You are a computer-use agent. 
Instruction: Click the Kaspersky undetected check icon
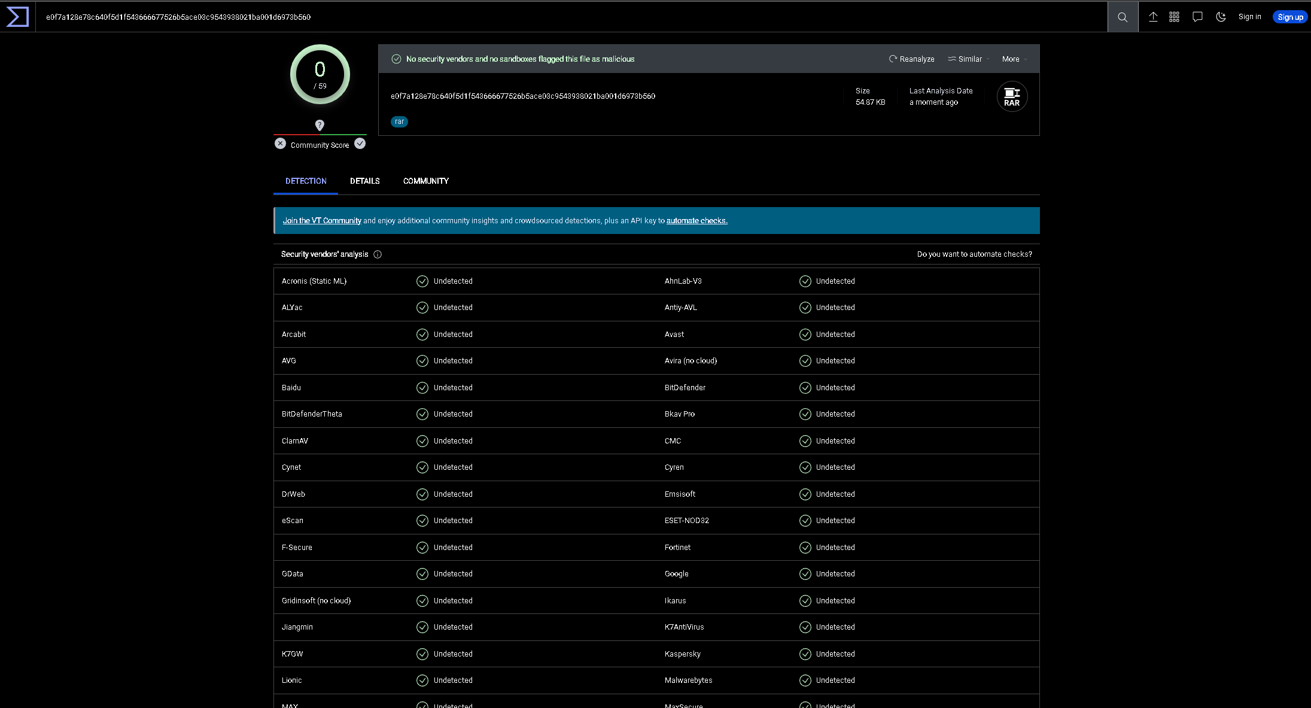click(x=805, y=654)
